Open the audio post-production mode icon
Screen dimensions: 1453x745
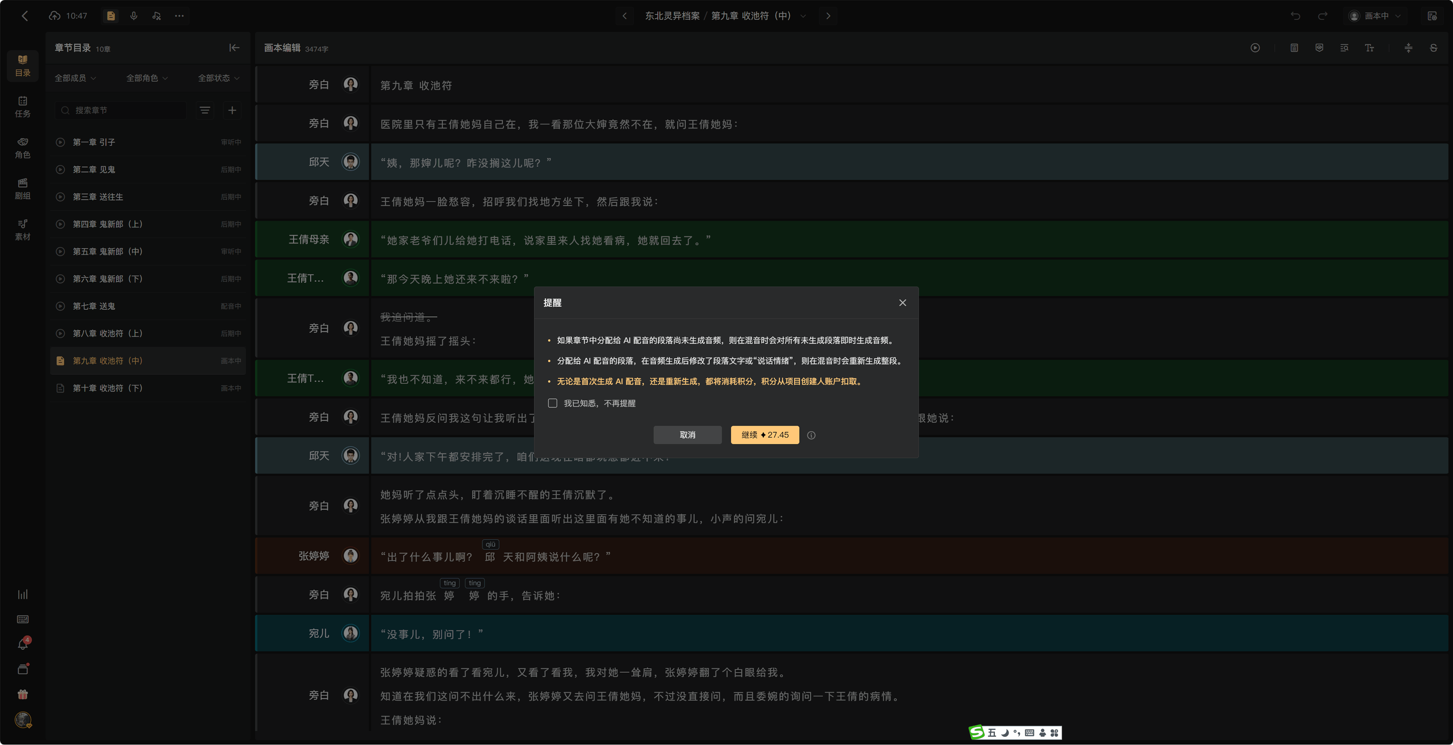(x=156, y=16)
